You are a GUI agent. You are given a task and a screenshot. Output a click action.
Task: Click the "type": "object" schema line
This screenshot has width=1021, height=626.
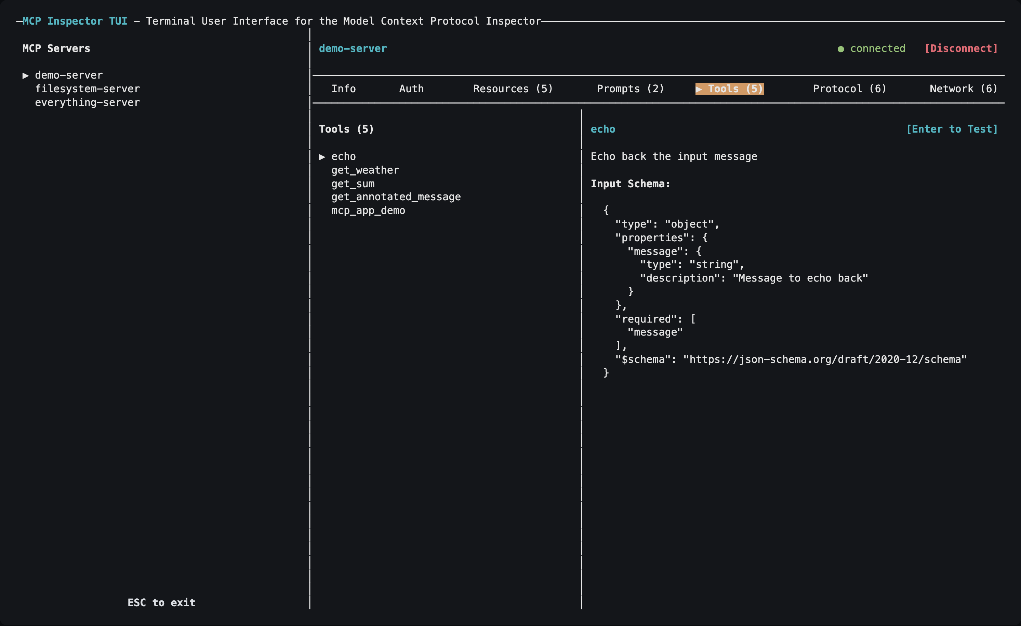pyautogui.click(x=667, y=224)
